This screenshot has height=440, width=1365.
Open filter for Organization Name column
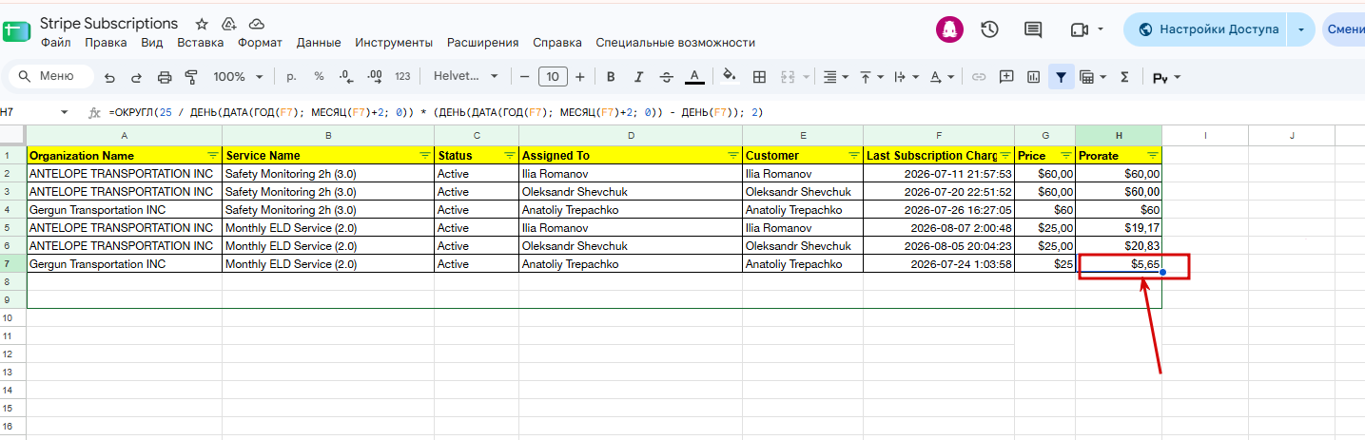pyautogui.click(x=212, y=155)
